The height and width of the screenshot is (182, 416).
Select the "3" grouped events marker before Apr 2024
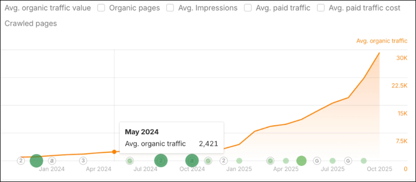[83, 161]
